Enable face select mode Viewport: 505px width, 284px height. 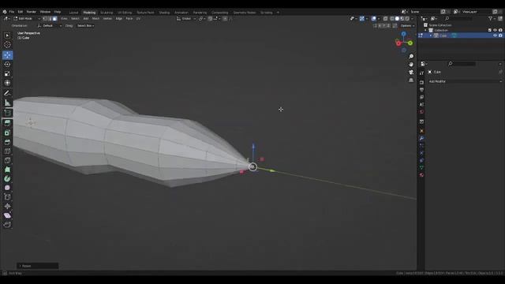54,19
